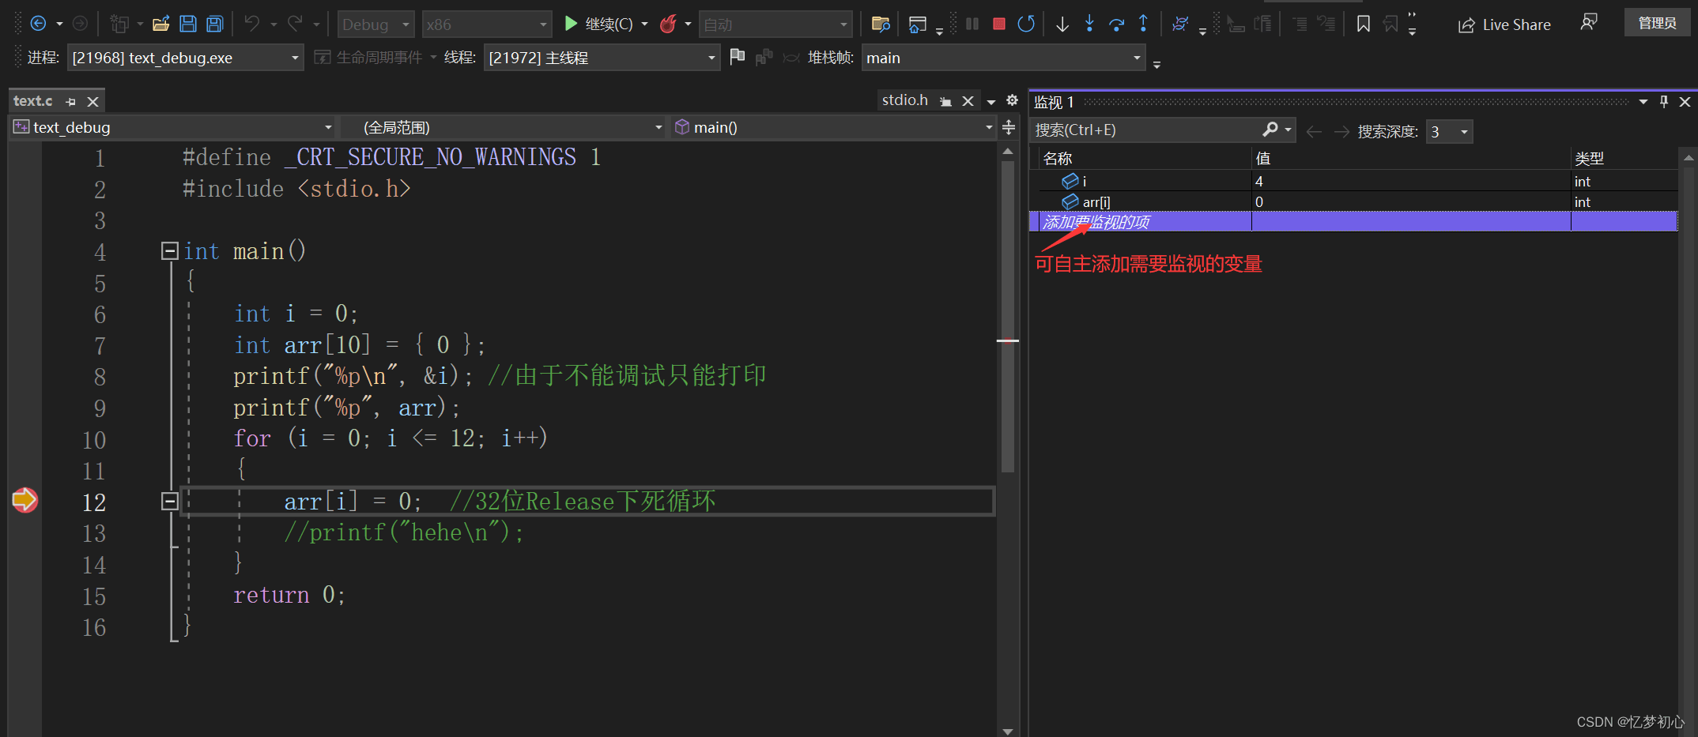Select the 监视 1 panel title
This screenshot has height=737, width=1698.
pos(1054,102)
